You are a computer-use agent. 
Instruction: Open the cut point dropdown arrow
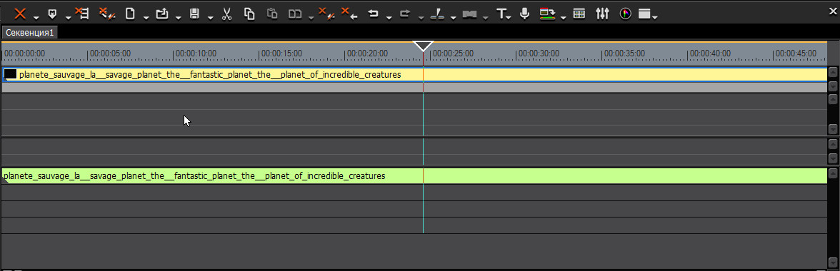click(x=453, y=18)
